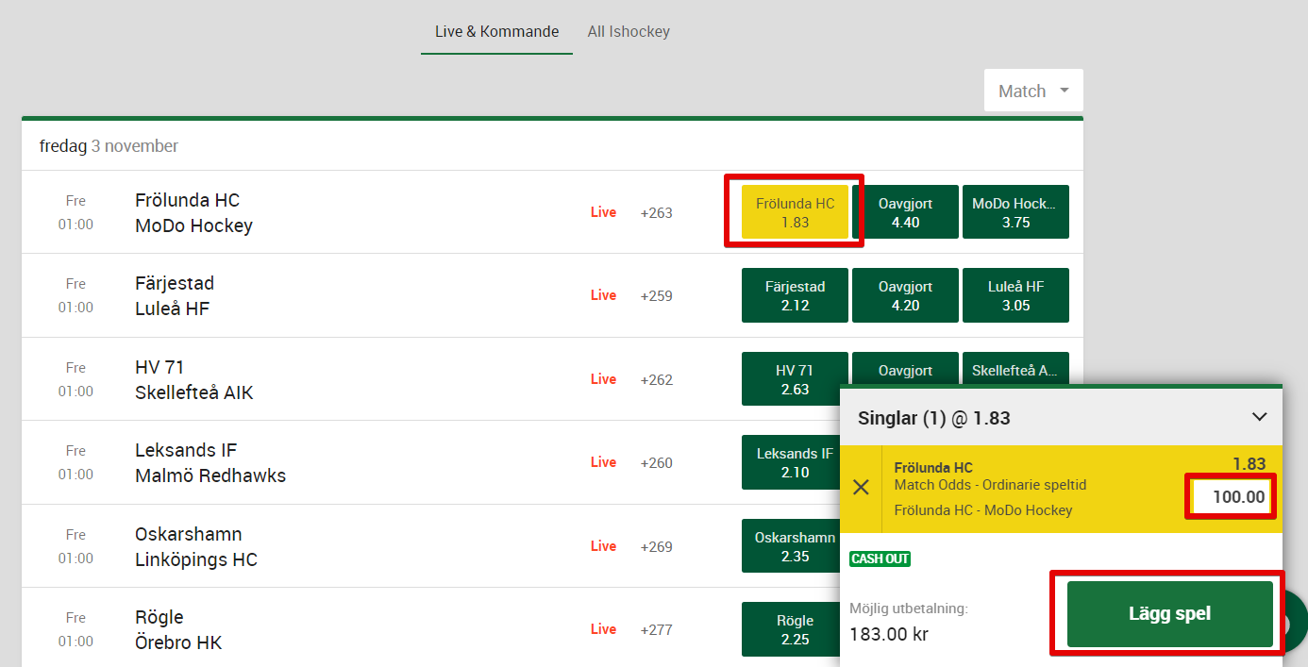Pick Oavgjort at 4.40 odds
Viewport: 1308px width, 667px height.
click(905, 211)
